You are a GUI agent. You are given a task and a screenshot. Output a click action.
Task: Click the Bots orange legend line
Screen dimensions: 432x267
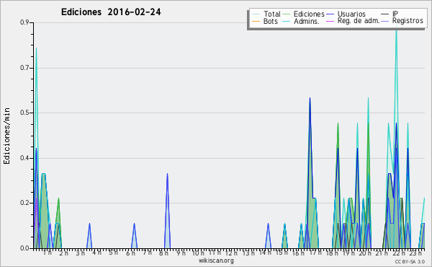[x=256, y=21]
